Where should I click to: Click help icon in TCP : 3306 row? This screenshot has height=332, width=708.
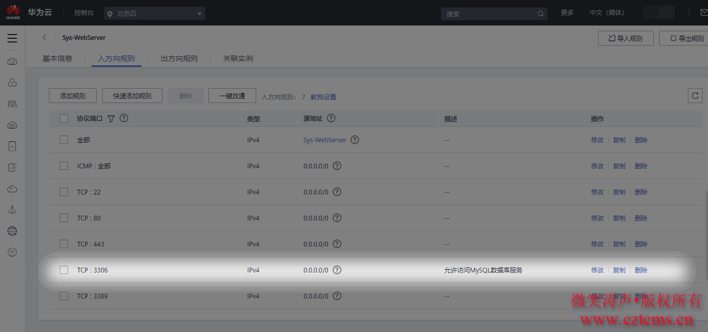(x=337, y=270)
